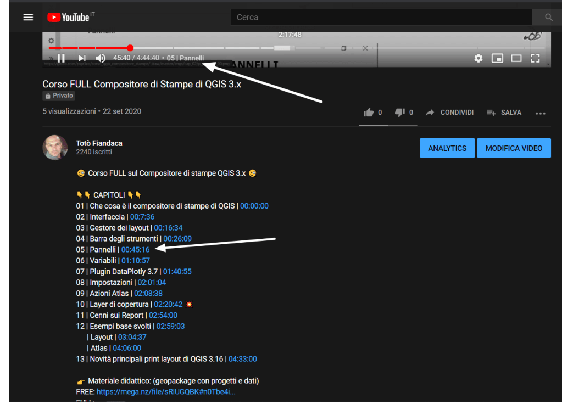This screenshot has height=404, width=562.
Task: Skip to next video
Action: coord(82,58)
